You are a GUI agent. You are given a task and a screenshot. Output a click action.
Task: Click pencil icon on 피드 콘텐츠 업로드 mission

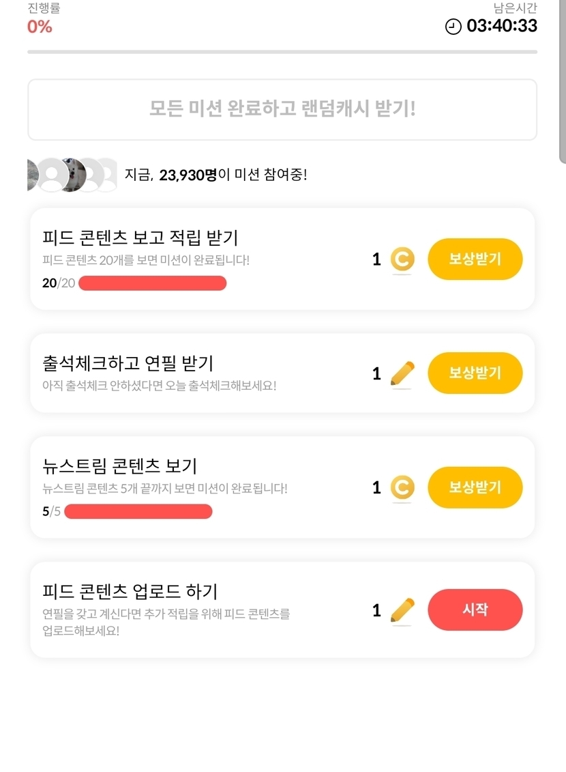point(402,610)
